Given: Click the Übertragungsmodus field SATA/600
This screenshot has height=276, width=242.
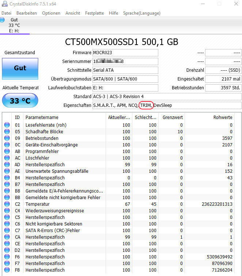Looking at the screenshot, I should pyautogui.click(x=125, y=79).
